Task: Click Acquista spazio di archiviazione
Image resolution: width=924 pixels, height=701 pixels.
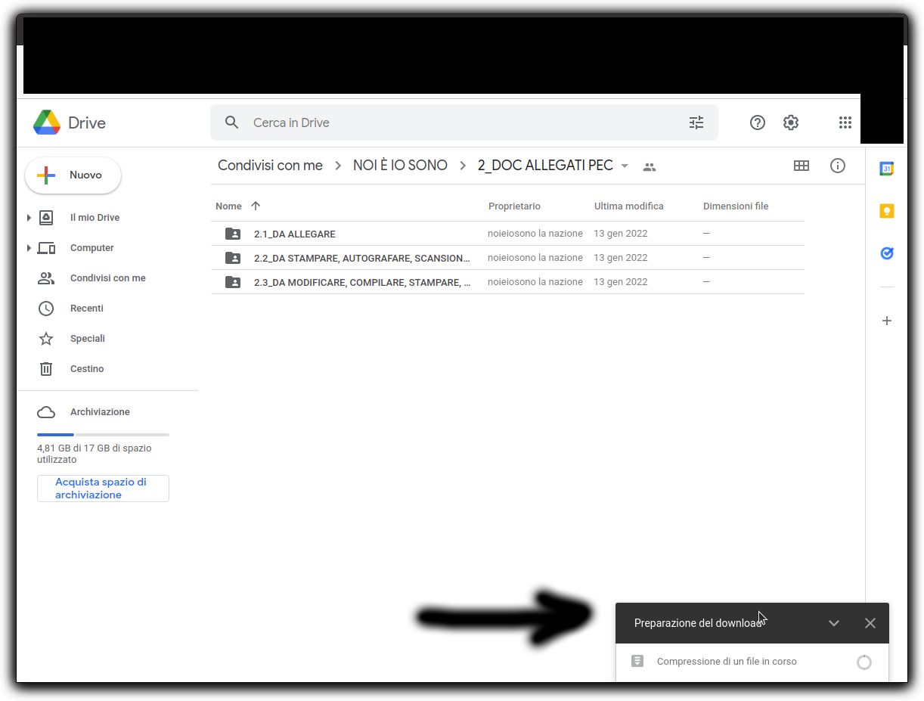Action: (103, 489)
